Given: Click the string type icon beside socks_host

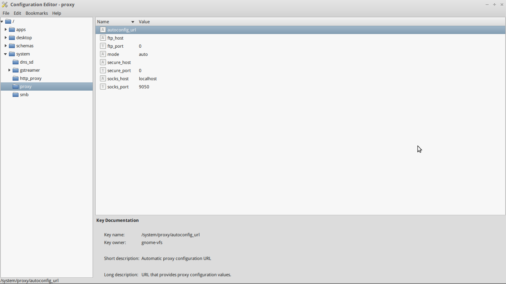Looking at the screenshot, I should point(103,79).
